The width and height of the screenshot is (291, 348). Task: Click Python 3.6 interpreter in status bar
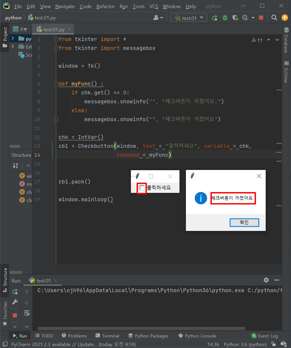tap(245, 344)
